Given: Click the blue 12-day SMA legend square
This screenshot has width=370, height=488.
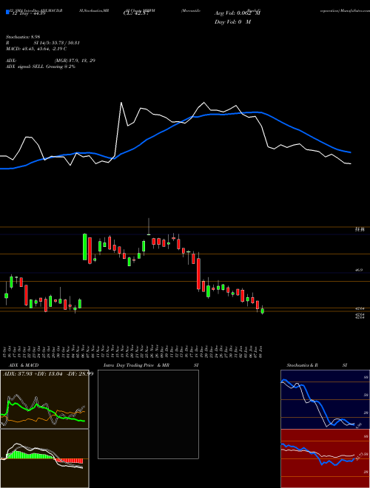Looking at the screenshot, I should (7, 13).
